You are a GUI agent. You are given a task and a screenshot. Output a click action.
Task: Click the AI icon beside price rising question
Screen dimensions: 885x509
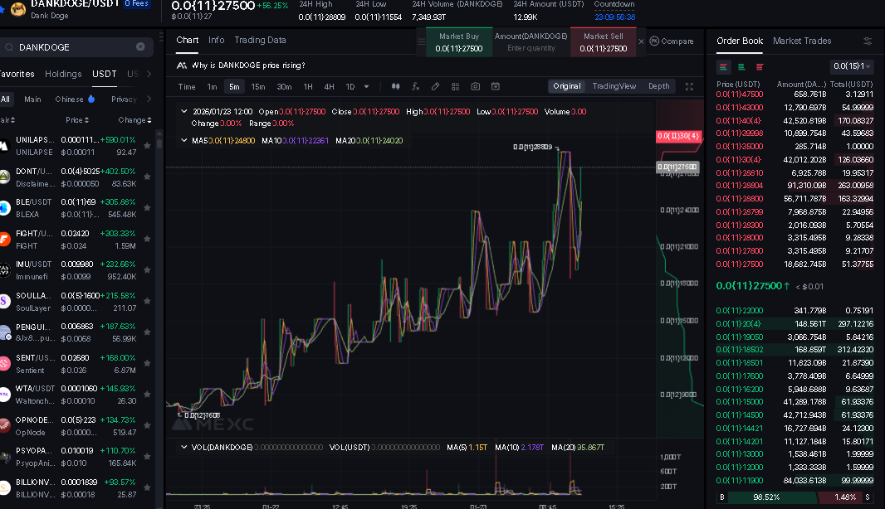[182, 65]
